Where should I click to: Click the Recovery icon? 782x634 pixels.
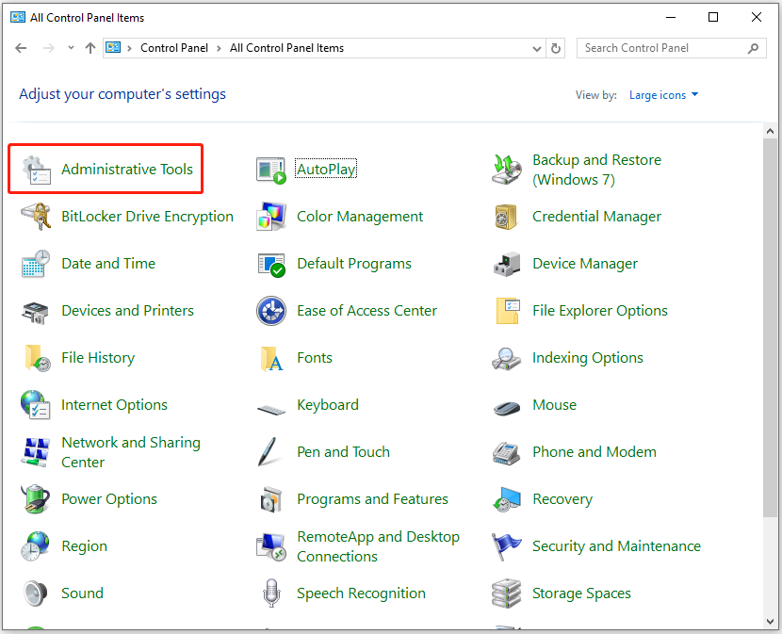pyautogui.click(x=506, y=500)
